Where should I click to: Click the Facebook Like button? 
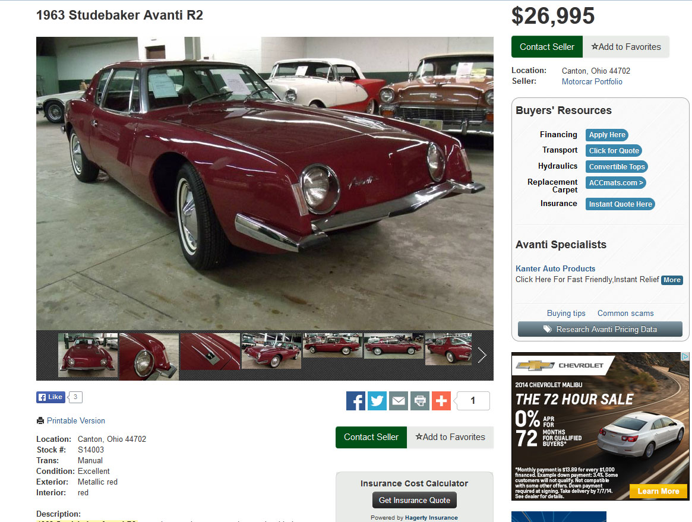tap(50, 397)
